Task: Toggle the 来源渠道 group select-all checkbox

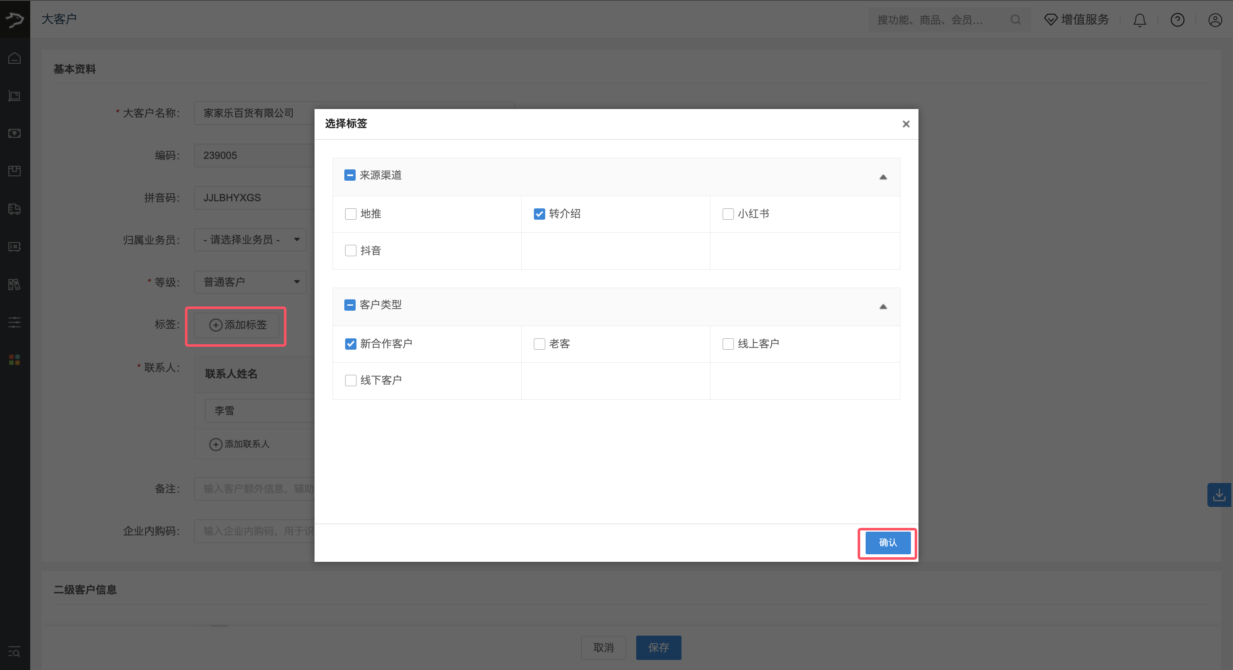Action: pyautogui.click(x=350, y=175)
